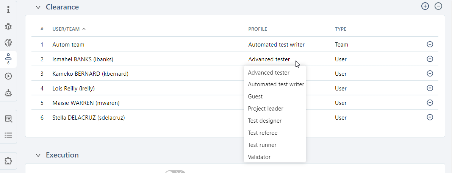Open the puzzle piece plugins icon
The height and width of the screenshot is (173, 452).
click(x=8, y=161)
